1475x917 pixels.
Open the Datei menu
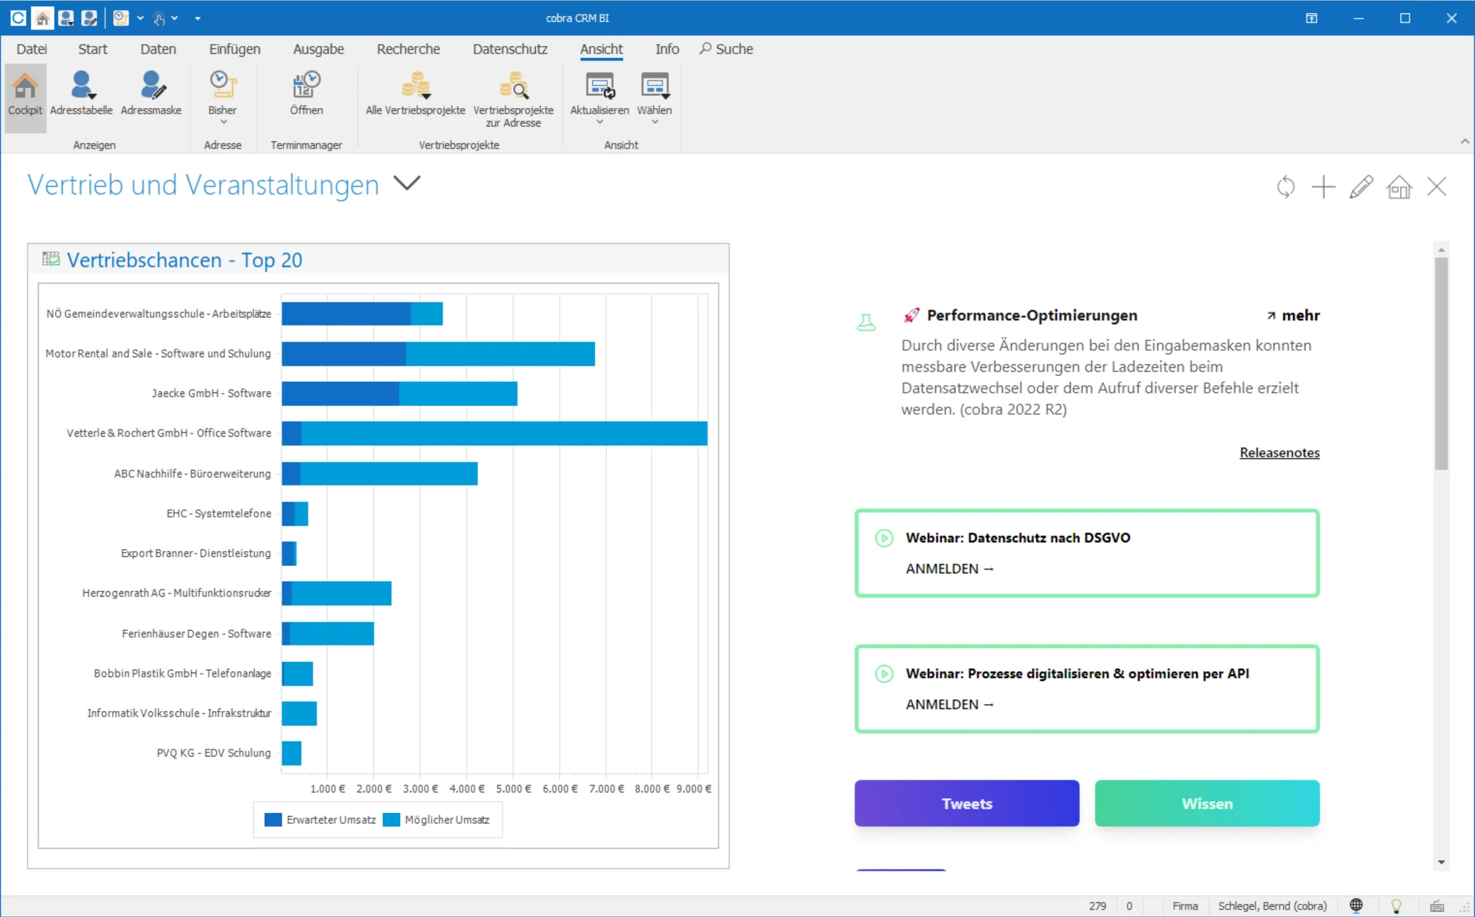[32, 49]
